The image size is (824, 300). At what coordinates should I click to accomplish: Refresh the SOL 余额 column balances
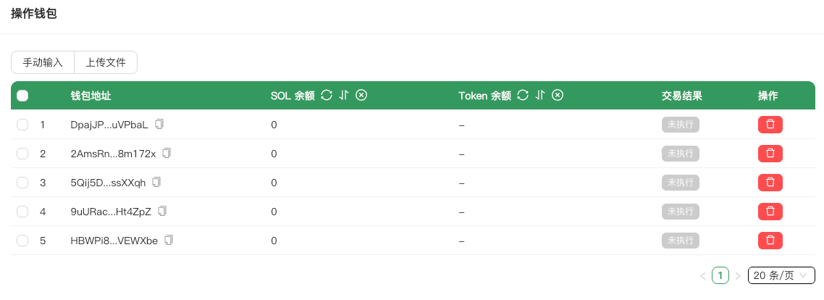327,96
